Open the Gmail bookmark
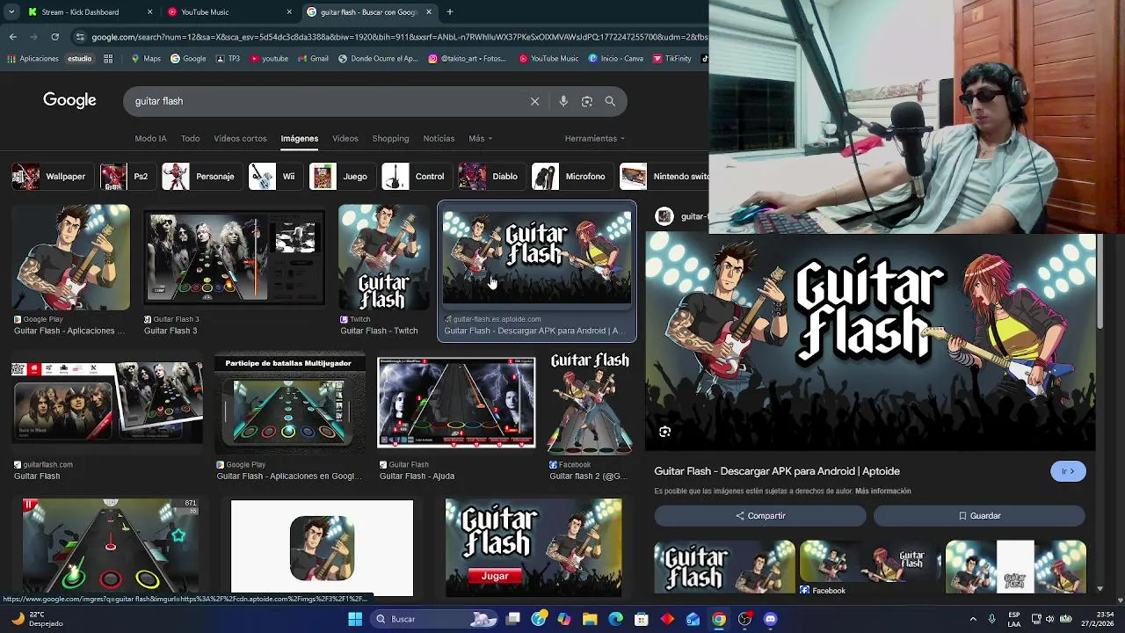 click(313, 59)
